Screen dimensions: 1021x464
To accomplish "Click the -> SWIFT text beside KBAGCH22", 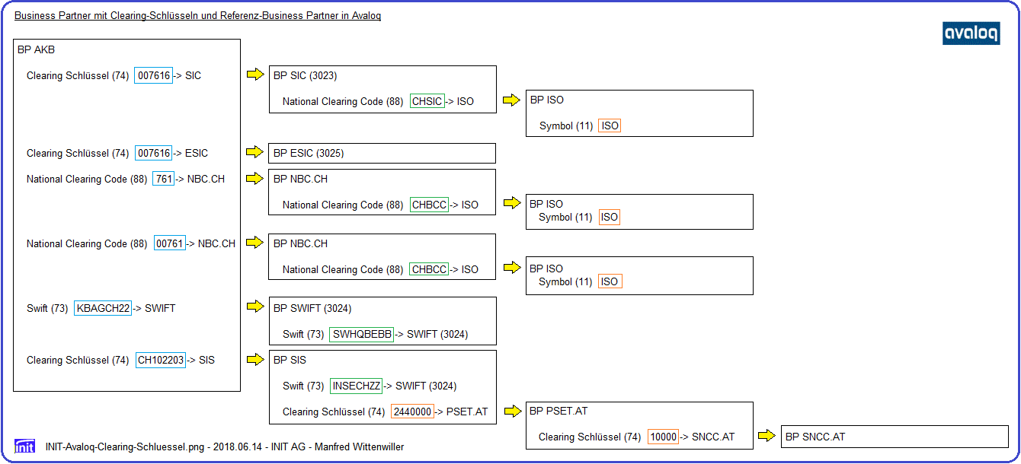I will [154, 308].
